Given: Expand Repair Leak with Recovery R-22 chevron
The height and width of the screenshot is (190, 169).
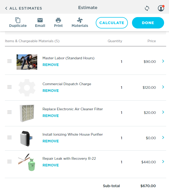Looking at the screenshot, I should [163, 162].
